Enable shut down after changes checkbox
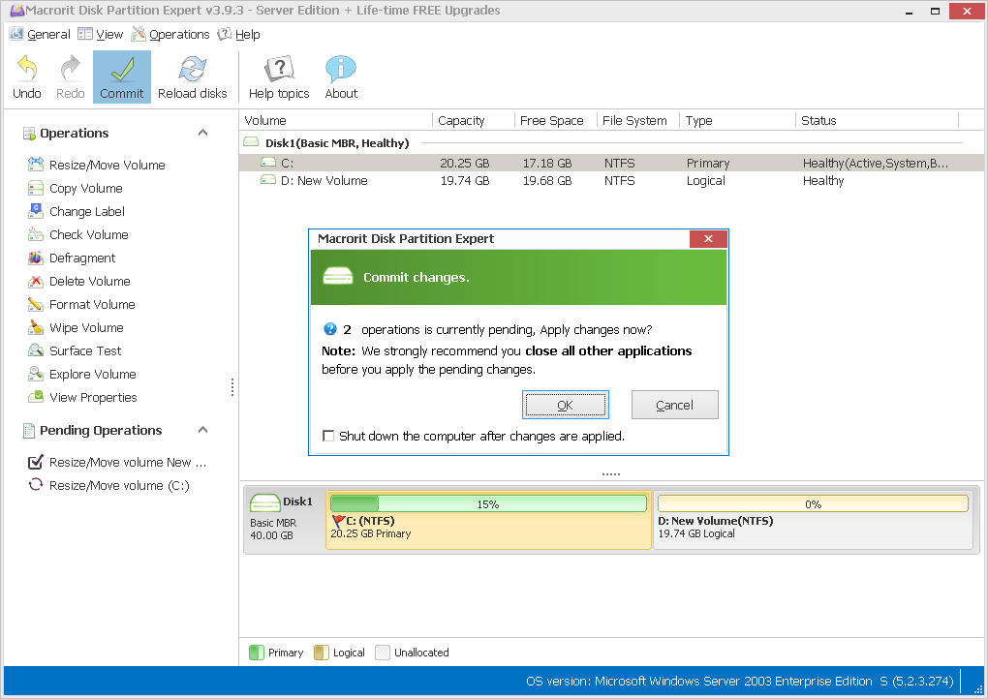Screen dimensions: 988x699 point(328,436)
